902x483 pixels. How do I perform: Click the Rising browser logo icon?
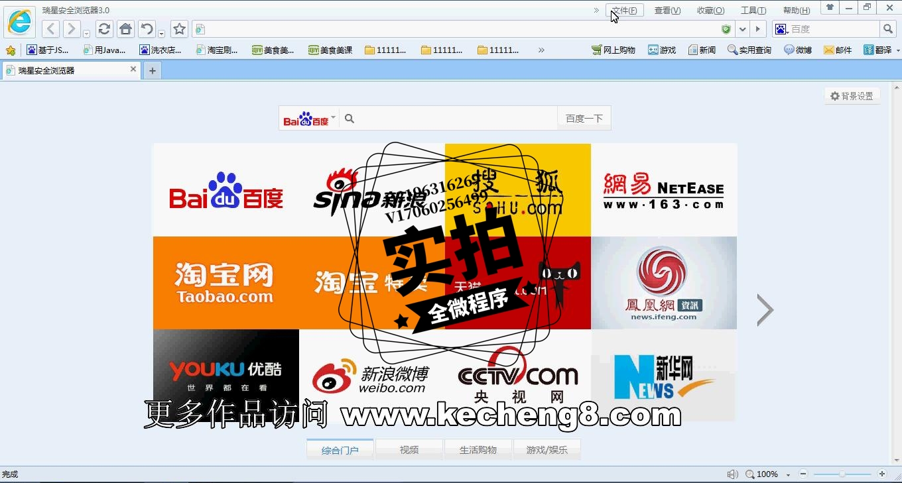coord(19,22)
